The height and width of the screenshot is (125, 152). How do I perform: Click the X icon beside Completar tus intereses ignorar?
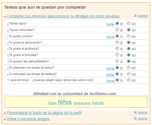135,16
